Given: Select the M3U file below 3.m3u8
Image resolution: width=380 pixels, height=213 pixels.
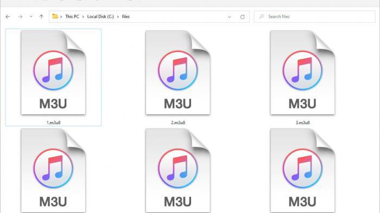Looking at the screenshot, I should [302, 171].
